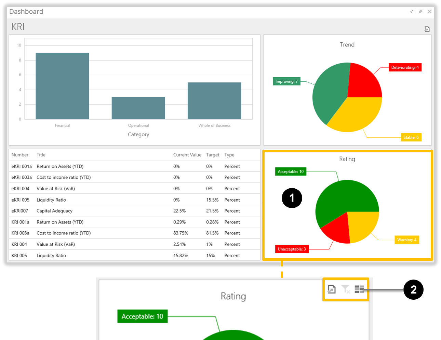441x340 pixels.
Task: Click the 15.5% target cell
Action: point(212,200)
